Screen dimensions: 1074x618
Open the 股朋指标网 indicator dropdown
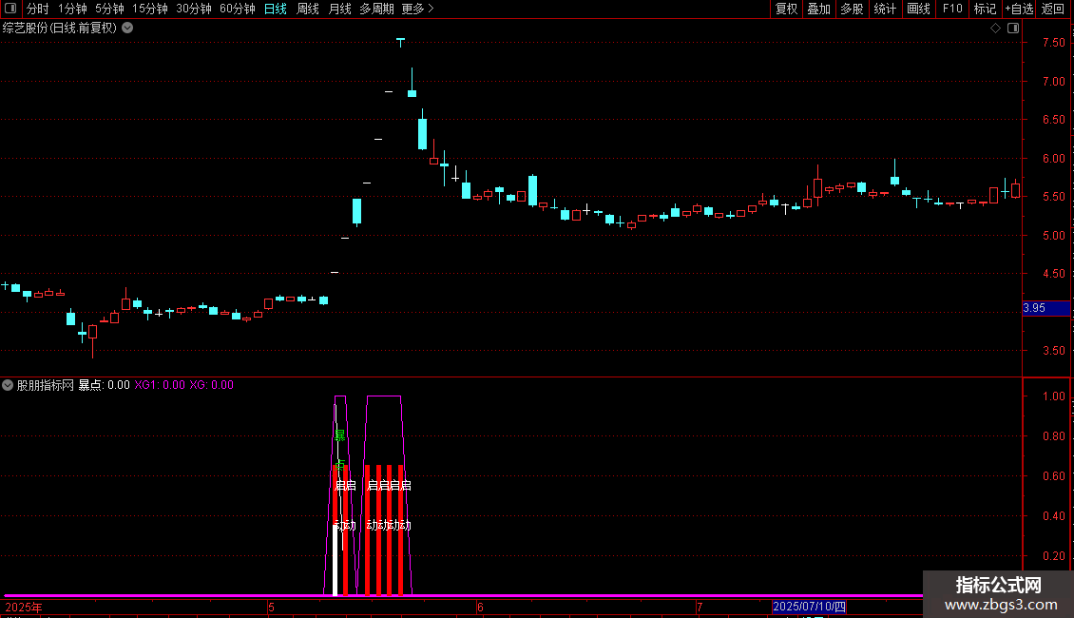pyautogui.click(x=8, y=385)
